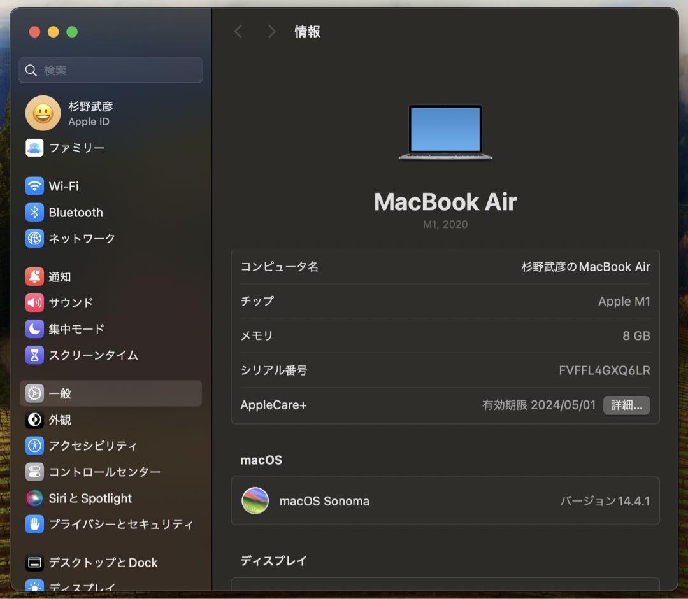
Task: Open AppleCare+ 詳細... button
Action: click(x=626, y=405)
